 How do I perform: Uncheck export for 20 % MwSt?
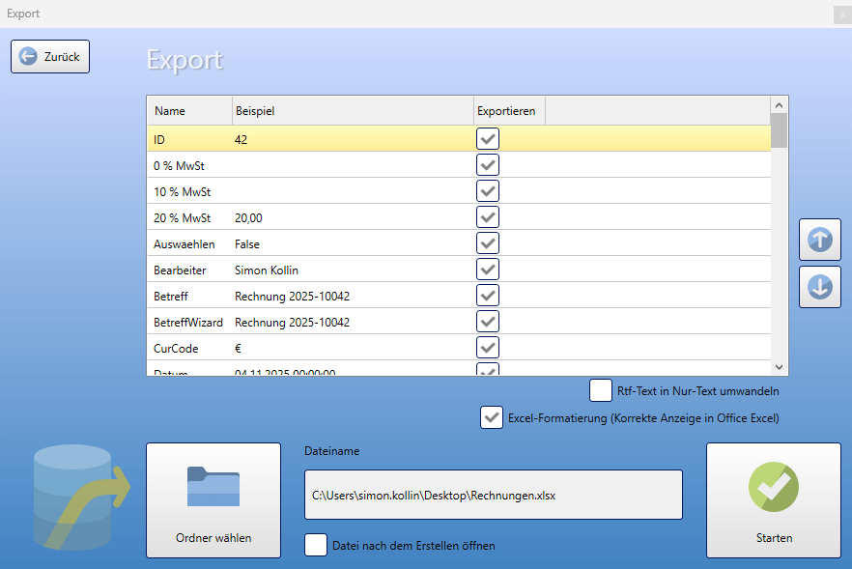coord(487,216)
